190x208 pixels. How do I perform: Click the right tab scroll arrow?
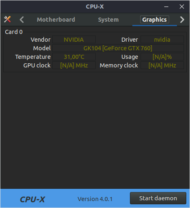[182, 20]
